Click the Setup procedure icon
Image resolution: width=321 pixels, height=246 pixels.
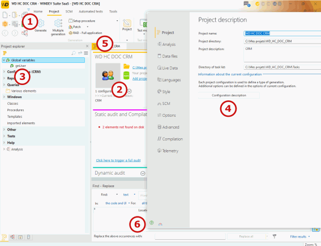70,21
